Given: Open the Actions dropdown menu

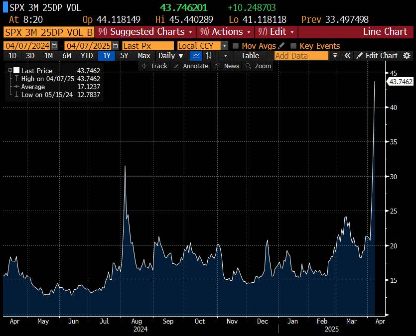Looking at the screenshot, I should tap(226, 32).
